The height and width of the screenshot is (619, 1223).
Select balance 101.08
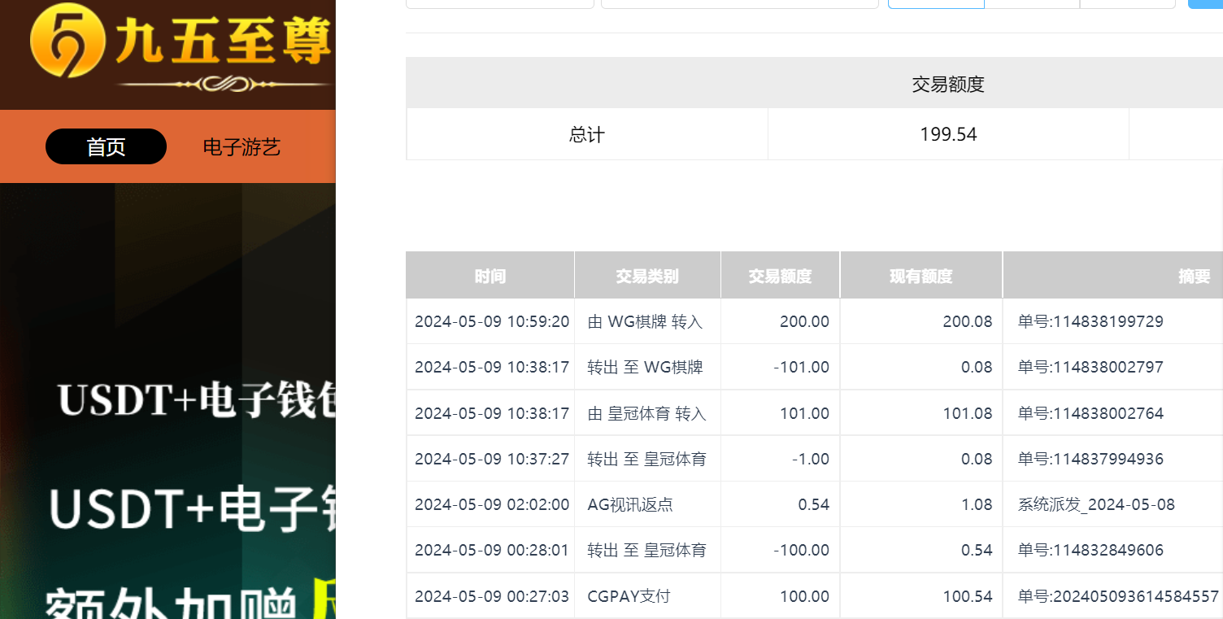pyautogui.click(x=968, y=413)
